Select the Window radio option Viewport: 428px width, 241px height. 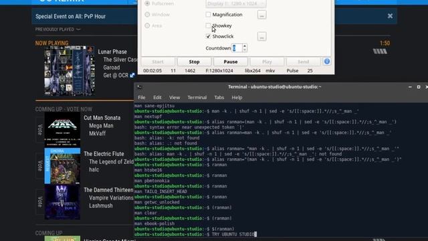[147, 15]
